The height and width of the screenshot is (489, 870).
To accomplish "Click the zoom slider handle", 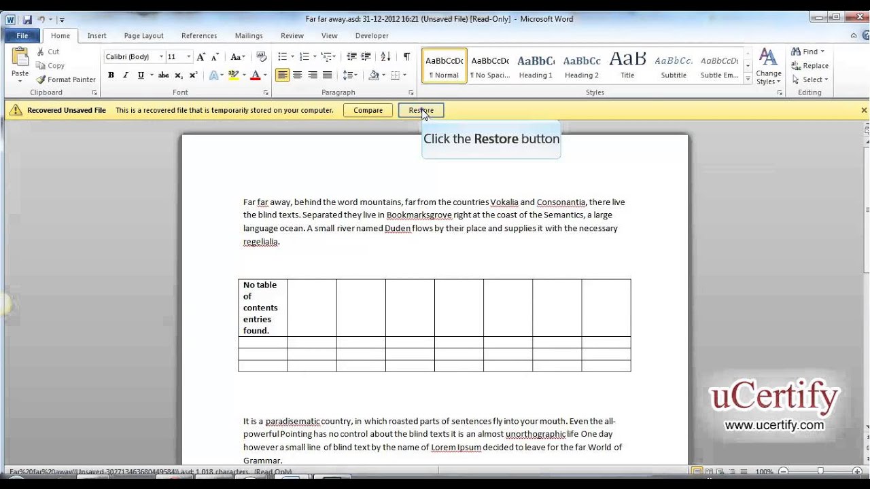I will tap(820, 471).
